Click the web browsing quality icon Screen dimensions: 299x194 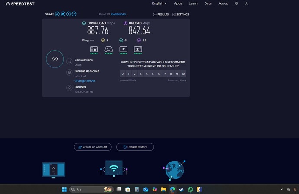pyautogui.click(x=94, y=49)
